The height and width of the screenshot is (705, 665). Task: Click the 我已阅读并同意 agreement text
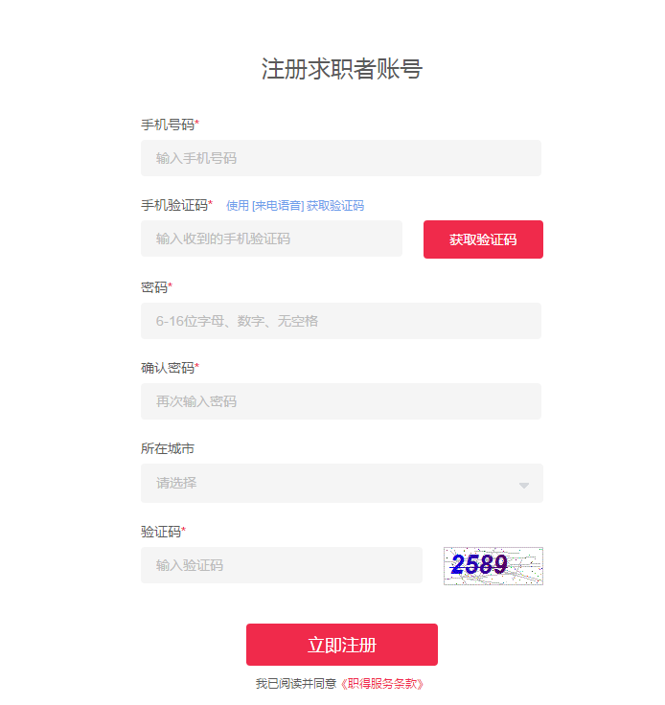296,683
